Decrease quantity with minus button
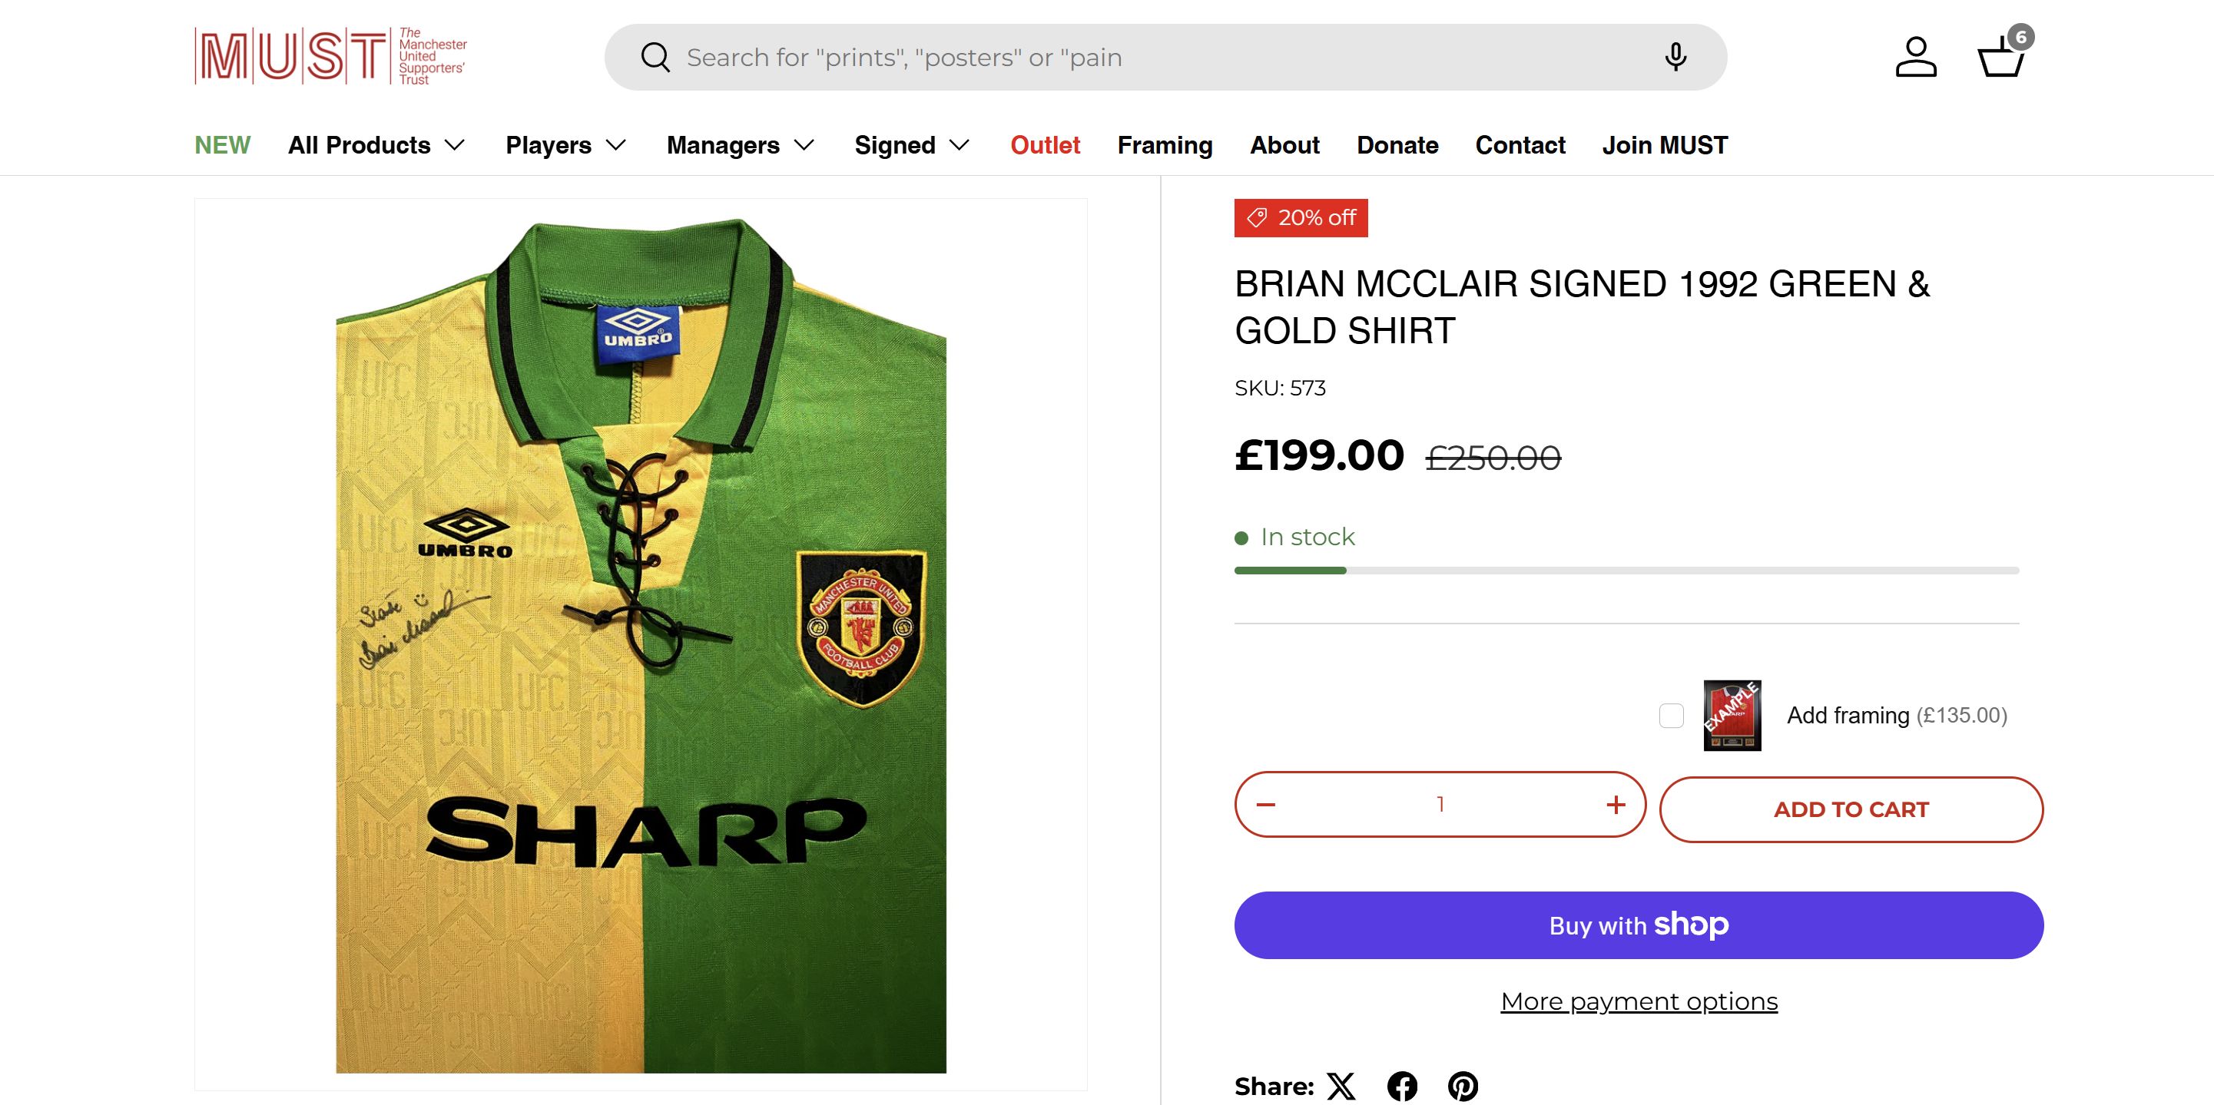This screenshot has width=2214, height=1105. (1266, 804)
